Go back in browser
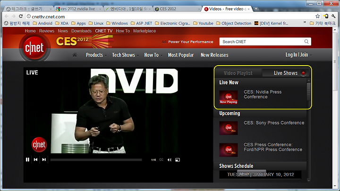This screenshot has width=340, height=191. 7,17
